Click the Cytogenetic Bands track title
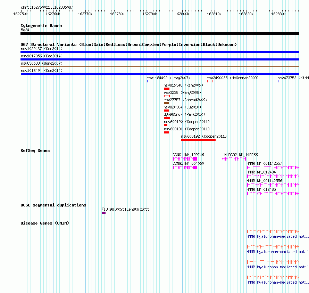Viewport: 309px width, 293px height. [x=41, y=26]
